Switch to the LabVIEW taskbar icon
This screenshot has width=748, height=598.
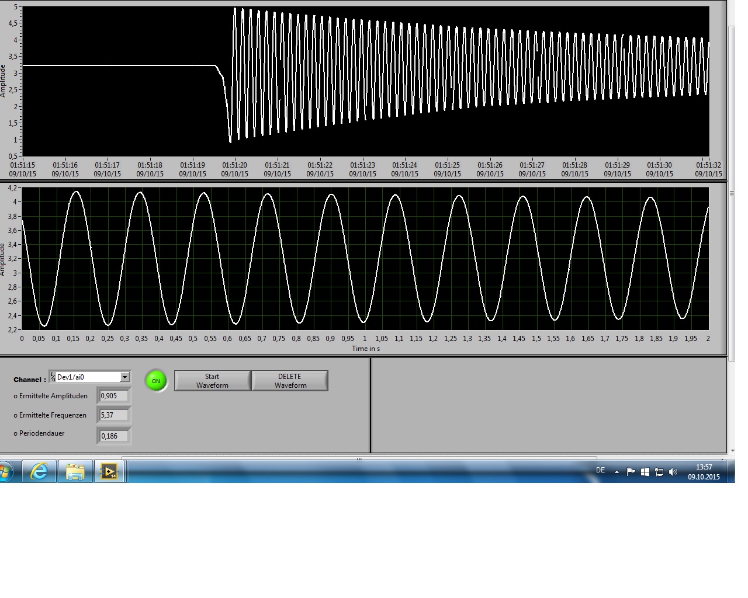click(x=109, y=471)
